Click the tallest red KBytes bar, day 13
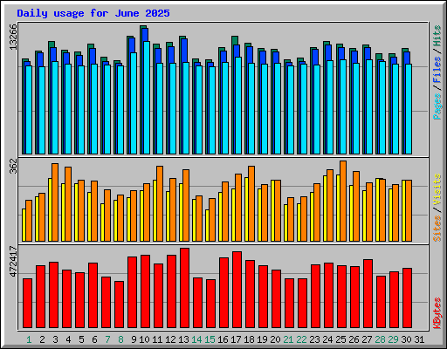447x349 pixels. pyautogui.click(x=184, y=288)
